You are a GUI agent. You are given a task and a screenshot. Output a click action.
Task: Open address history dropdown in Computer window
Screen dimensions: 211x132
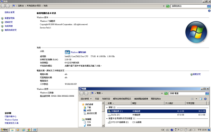162,93
